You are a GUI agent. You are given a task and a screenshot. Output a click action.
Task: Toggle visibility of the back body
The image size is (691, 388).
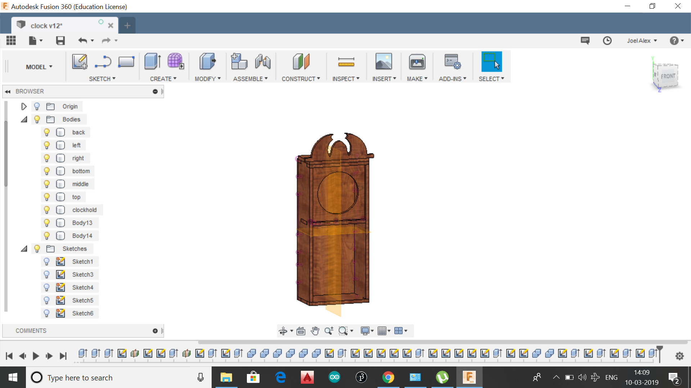point(47,132)
